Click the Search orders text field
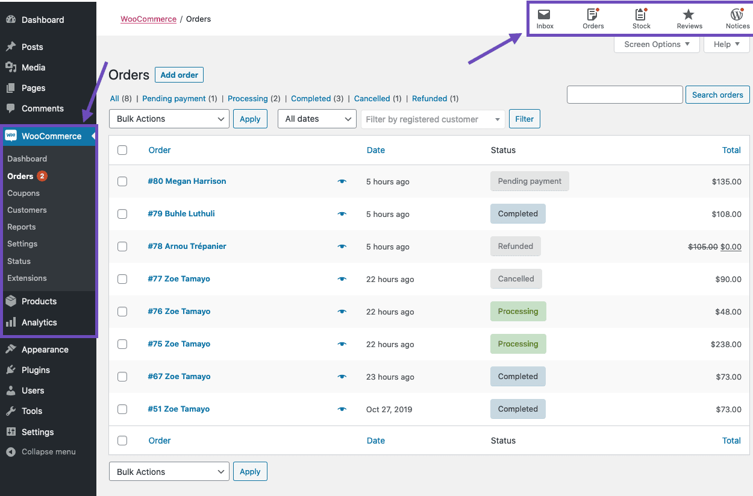 pos(624,95)
